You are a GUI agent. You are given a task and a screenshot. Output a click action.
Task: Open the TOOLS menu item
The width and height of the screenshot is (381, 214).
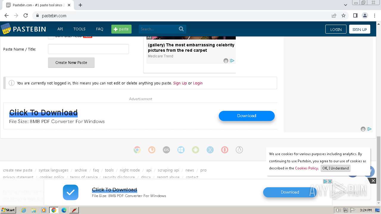[x=79, y=29]
